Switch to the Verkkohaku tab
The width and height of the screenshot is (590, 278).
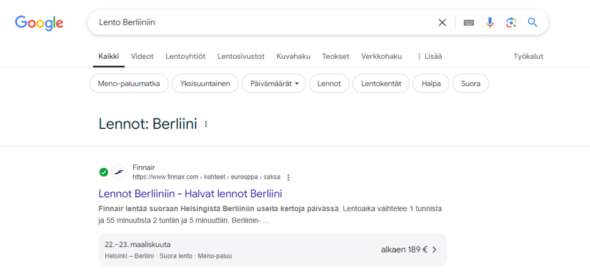pyautogui.click(x=381, y=56)
